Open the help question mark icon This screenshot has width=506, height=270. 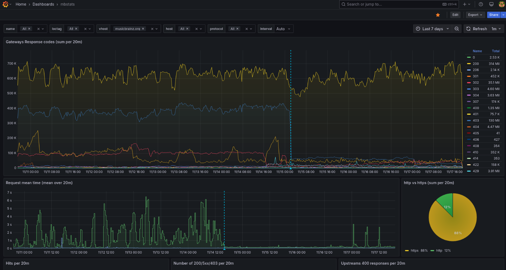click(481, 4)
